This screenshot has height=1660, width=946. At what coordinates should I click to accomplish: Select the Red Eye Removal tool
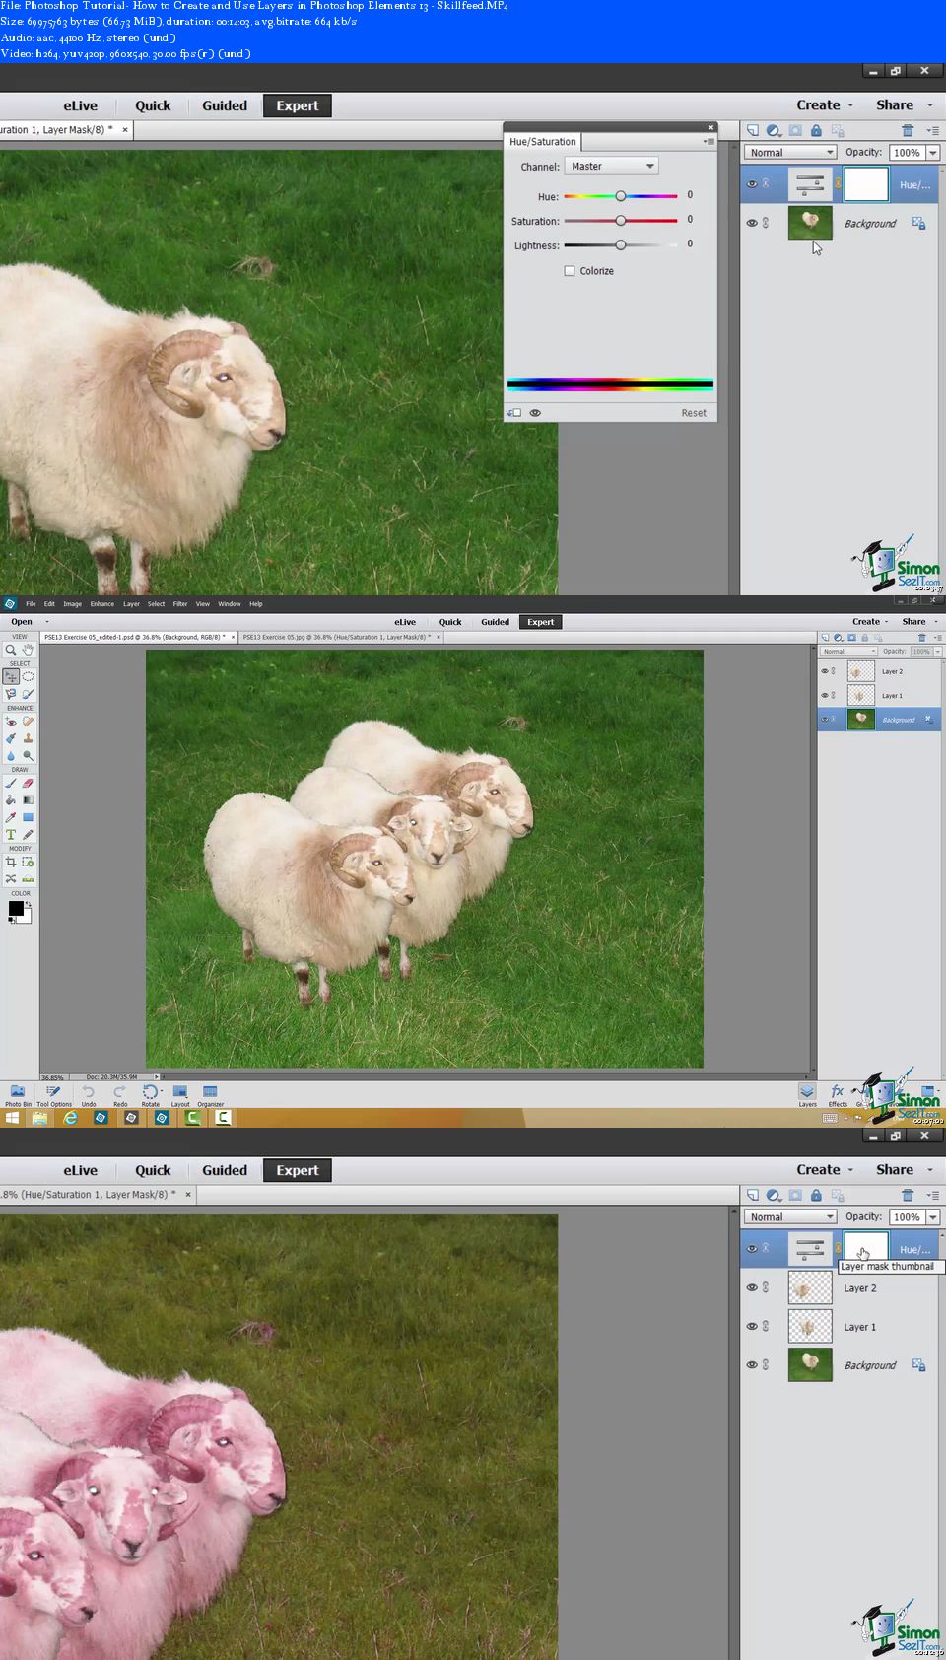[x=11, y=722]
